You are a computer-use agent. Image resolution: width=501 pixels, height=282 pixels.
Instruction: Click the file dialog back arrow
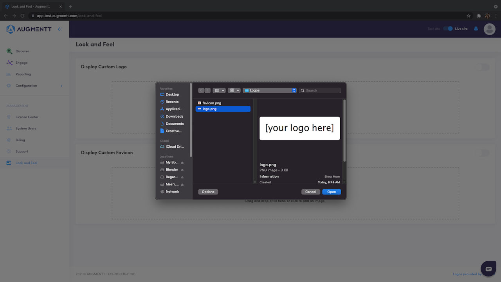201,90
